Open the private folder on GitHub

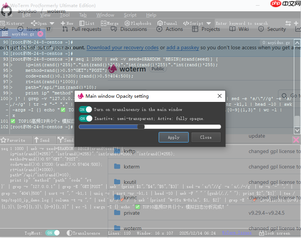(x=132, y=213)
